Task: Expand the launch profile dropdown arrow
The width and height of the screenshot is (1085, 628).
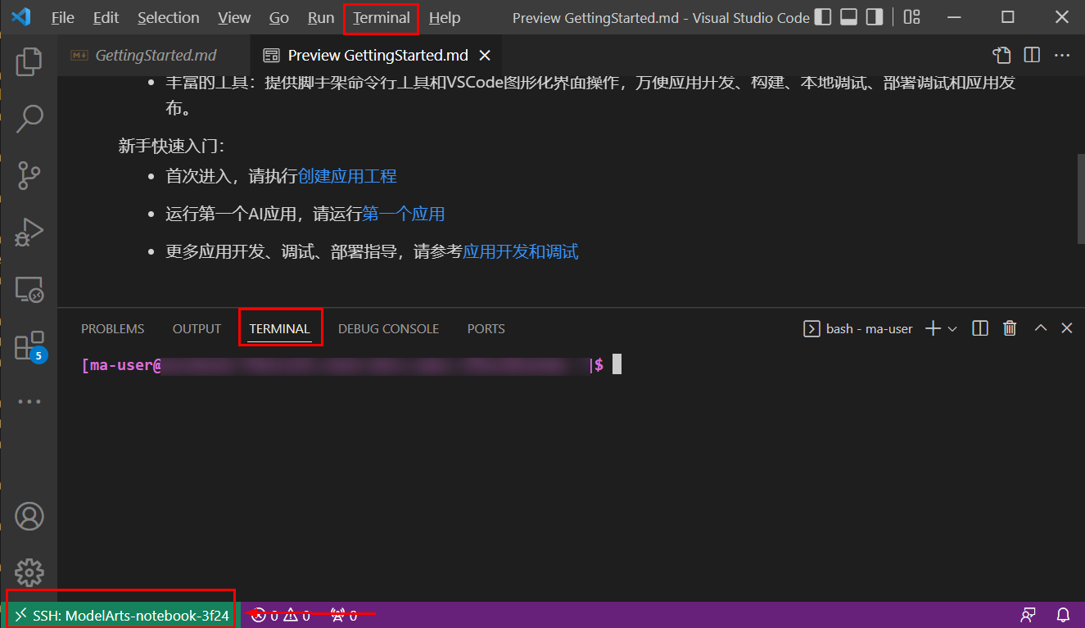Action: [x=952, y=328]
